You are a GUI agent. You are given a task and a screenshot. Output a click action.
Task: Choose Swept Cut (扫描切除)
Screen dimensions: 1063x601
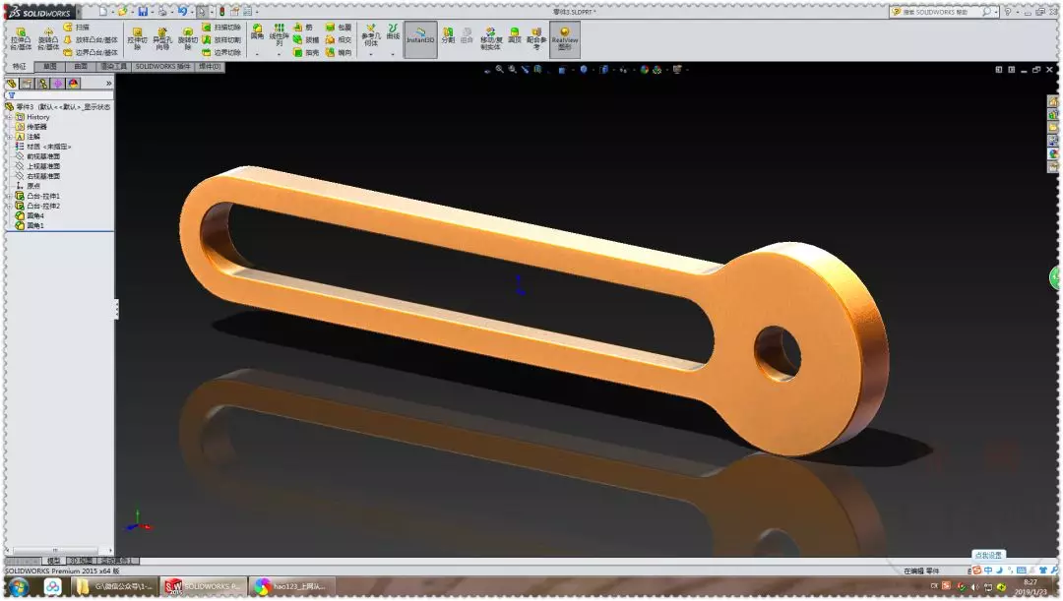click(x=221, y=28)
